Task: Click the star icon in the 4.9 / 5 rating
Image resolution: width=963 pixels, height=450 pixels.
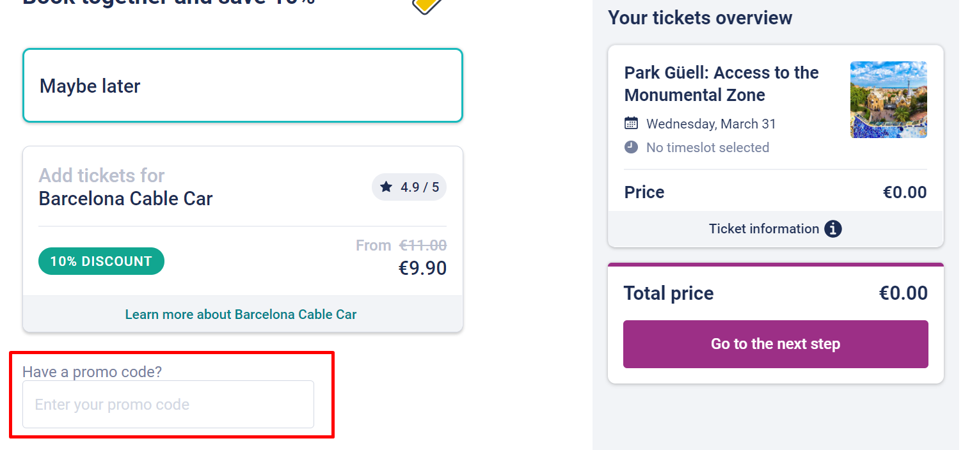Action: click(x=386, y=187)
